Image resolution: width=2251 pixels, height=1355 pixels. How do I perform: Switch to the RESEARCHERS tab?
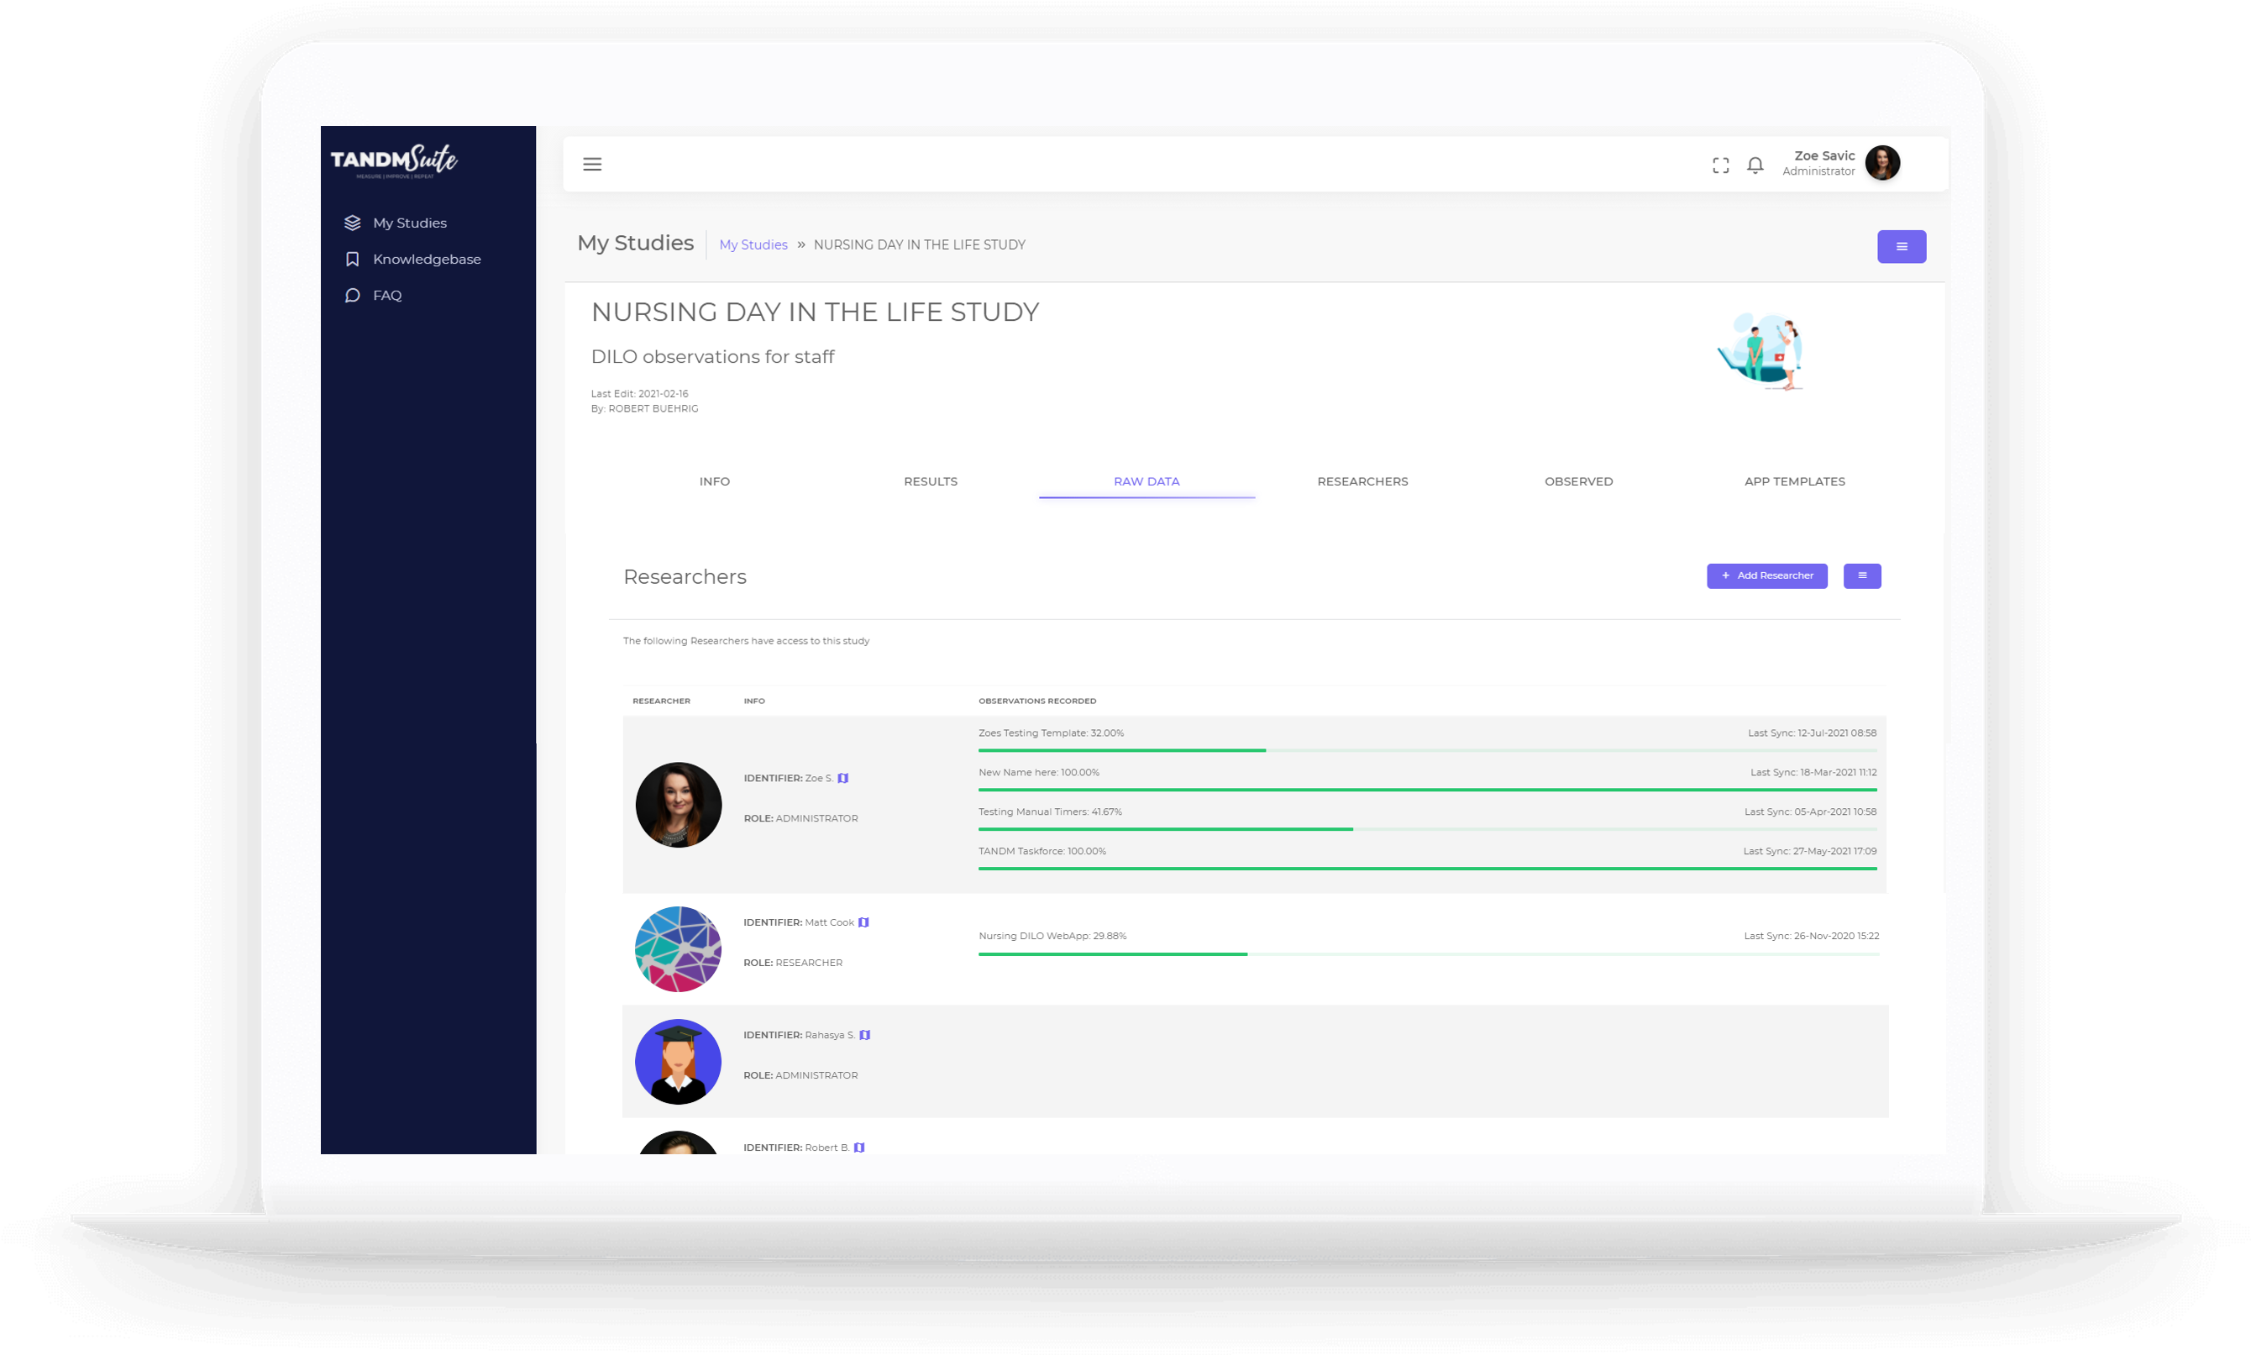(1362, 481)
